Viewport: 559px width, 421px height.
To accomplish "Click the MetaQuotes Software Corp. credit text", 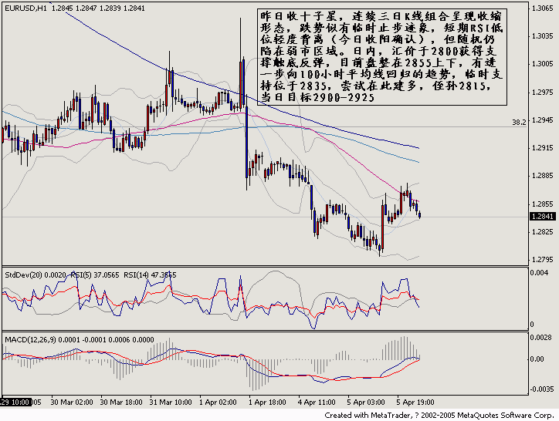I will pos(506,416).
